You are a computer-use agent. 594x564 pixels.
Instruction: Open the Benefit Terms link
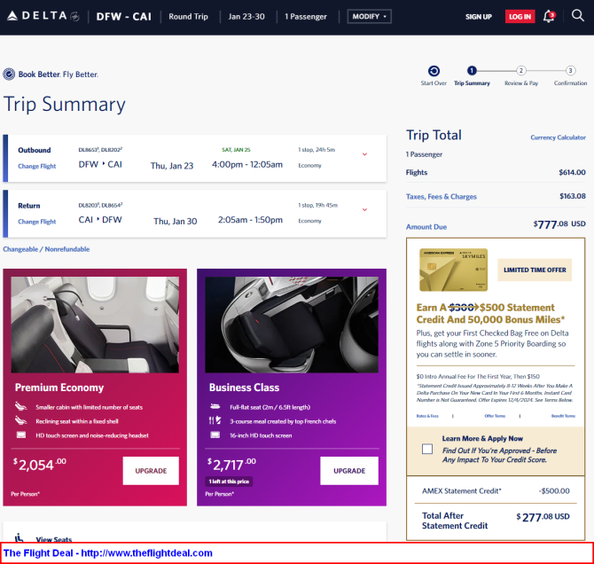(563, 416)
